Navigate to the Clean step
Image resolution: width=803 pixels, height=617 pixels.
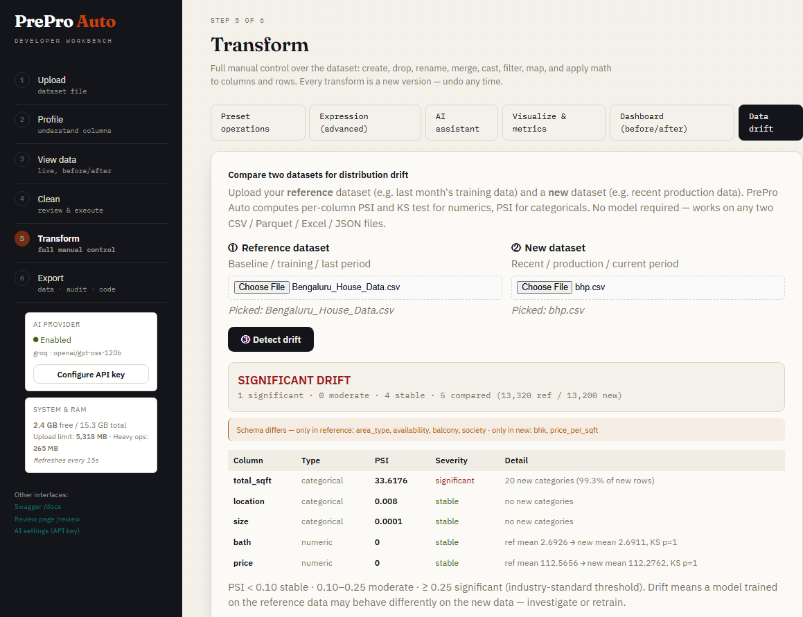[x=91, y=204]
